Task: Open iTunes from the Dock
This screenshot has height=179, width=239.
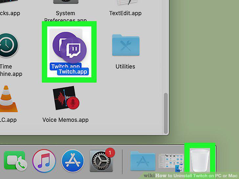Action: coord(44,161)
